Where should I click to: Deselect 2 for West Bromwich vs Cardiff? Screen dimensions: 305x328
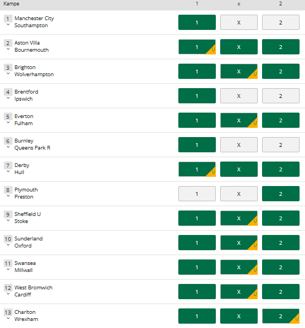click(x=281, y=292)
